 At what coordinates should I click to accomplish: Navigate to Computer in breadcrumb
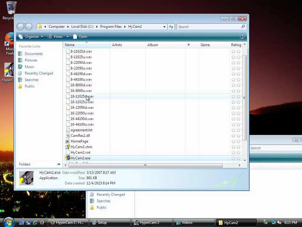(56, 27)
